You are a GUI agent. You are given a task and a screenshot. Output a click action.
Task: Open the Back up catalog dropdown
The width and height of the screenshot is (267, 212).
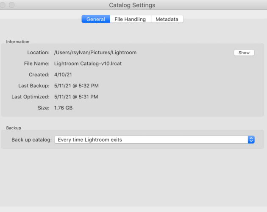click(x=154, y=140)
